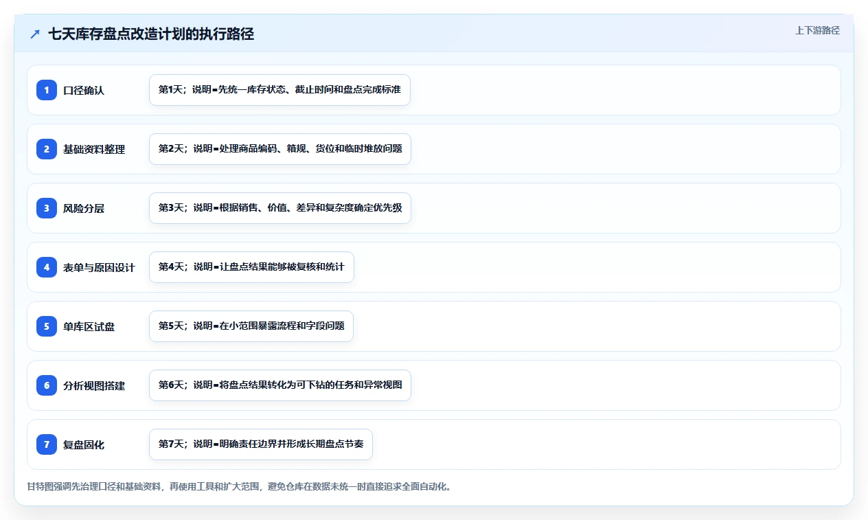Viewport: 868px width, 520px height.
Task: Open the 第2天 description box
Action: pos(280,149)
